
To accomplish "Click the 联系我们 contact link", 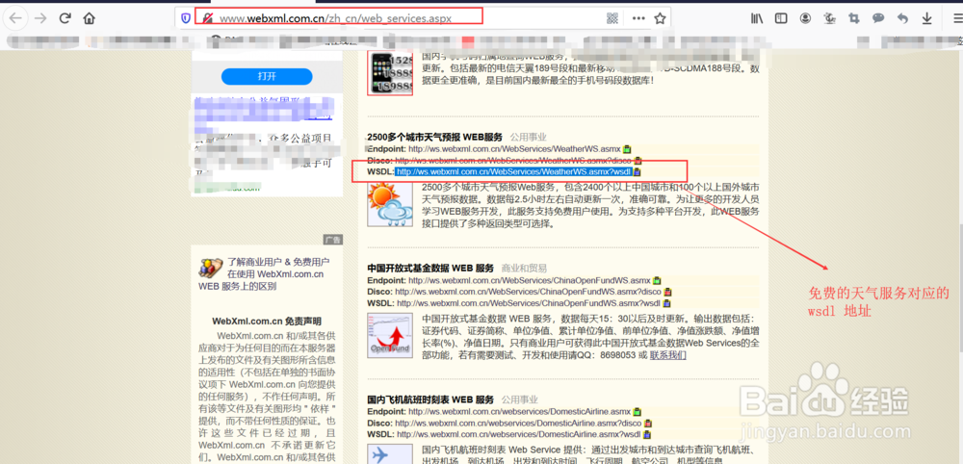I will tap(667, 355).
